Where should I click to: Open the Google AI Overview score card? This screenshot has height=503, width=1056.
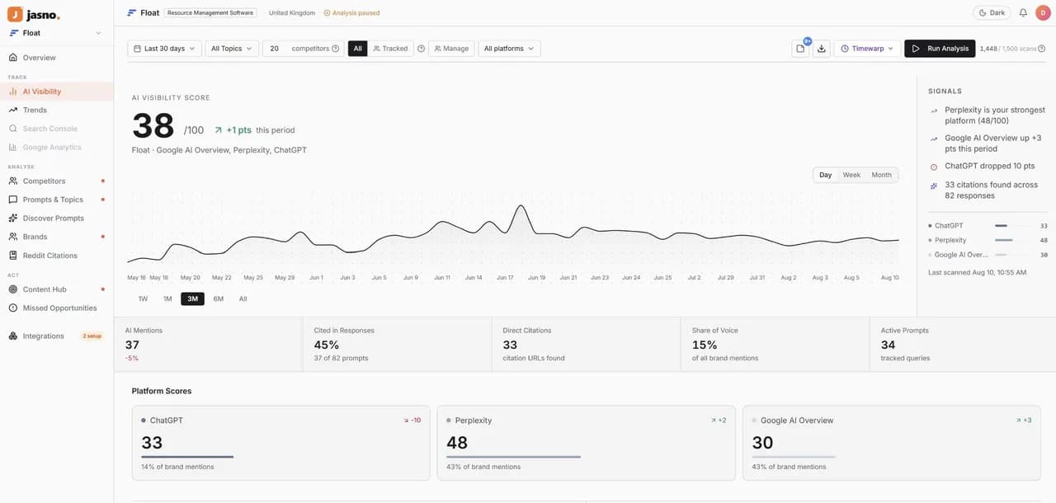892,443
